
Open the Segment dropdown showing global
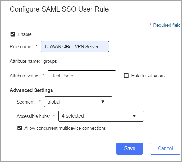pos(78,102)
